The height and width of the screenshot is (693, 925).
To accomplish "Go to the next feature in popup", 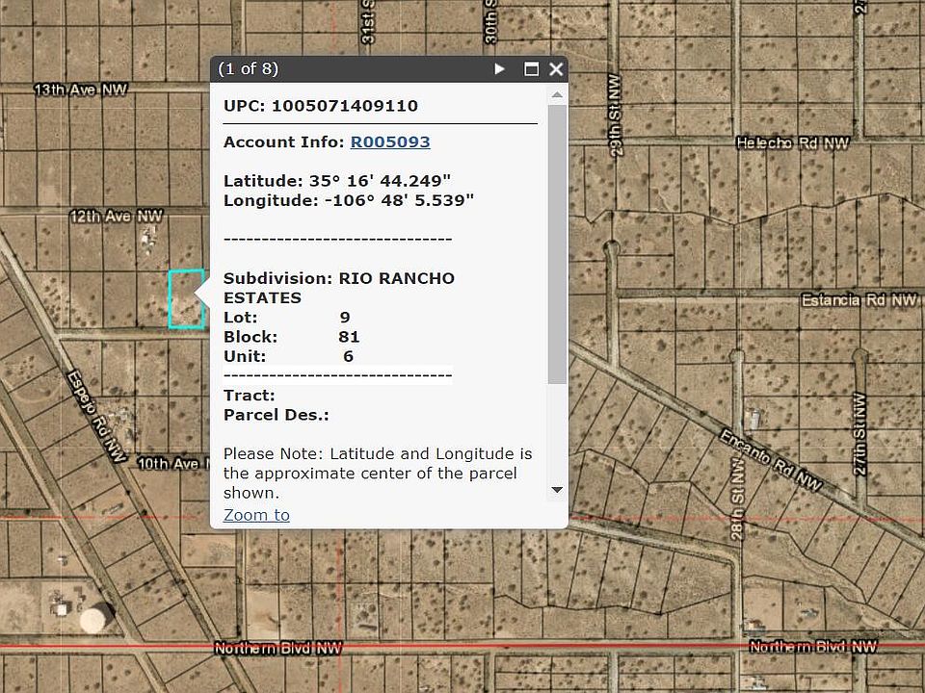I will tap(499, 69).
